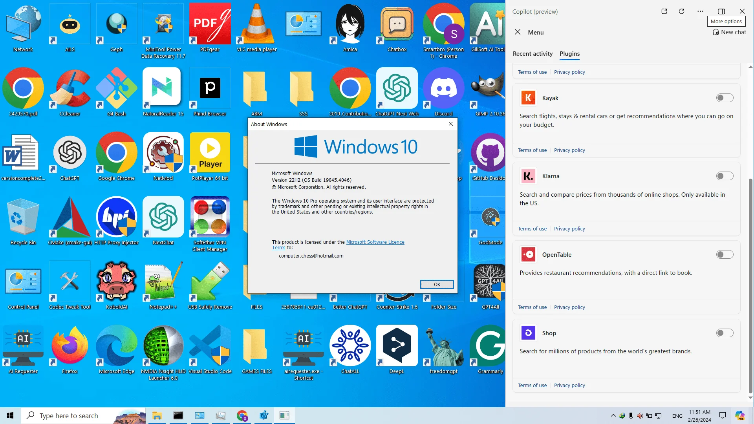Click OK in About Windows dialog
The width and height of the screenshot is (754, 424).
(x=437, y=284)
